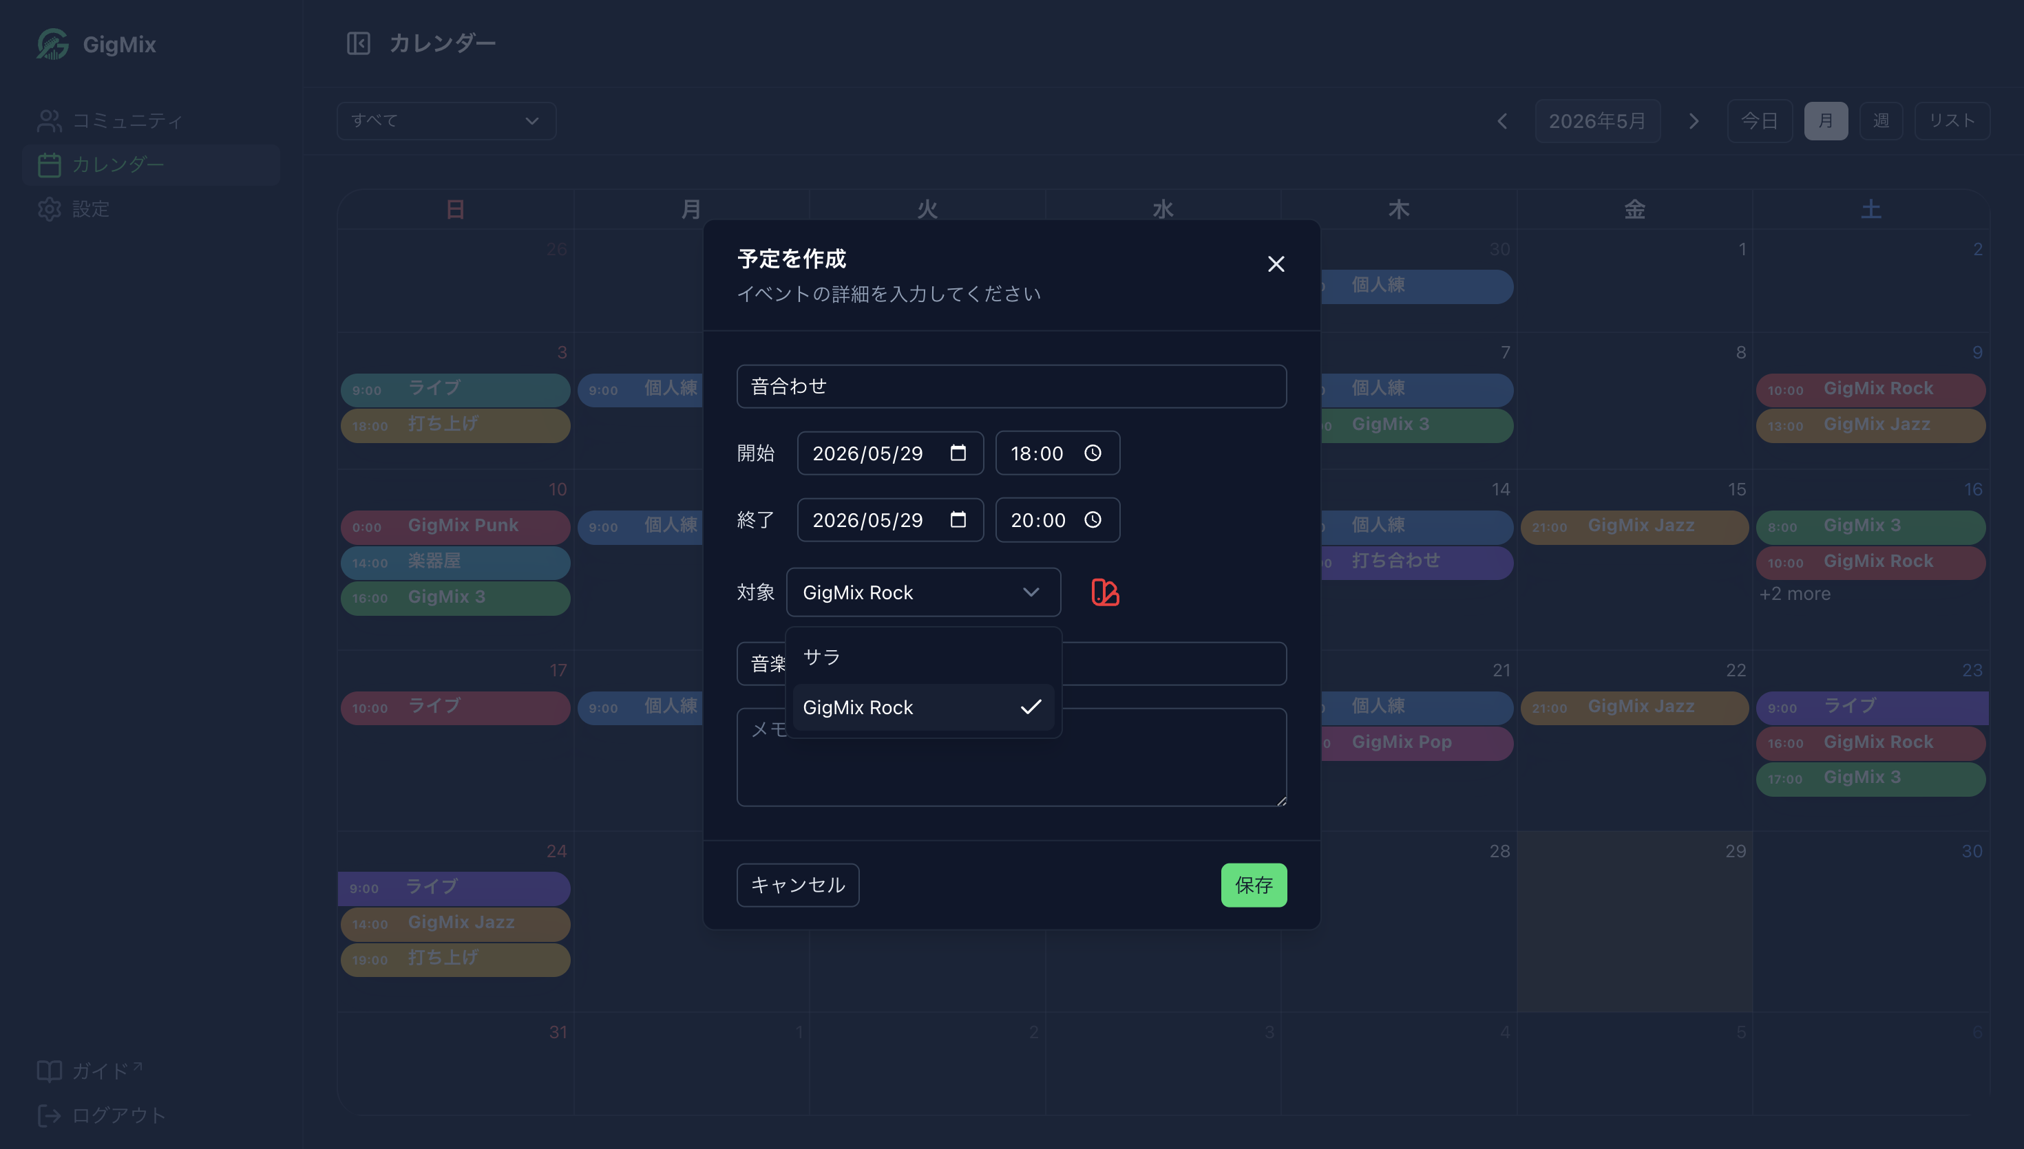The height and width of the screenshot is (1149, 2024).
Task: Click the clock icon in the 20:00 field
Action: [1093, 519]
